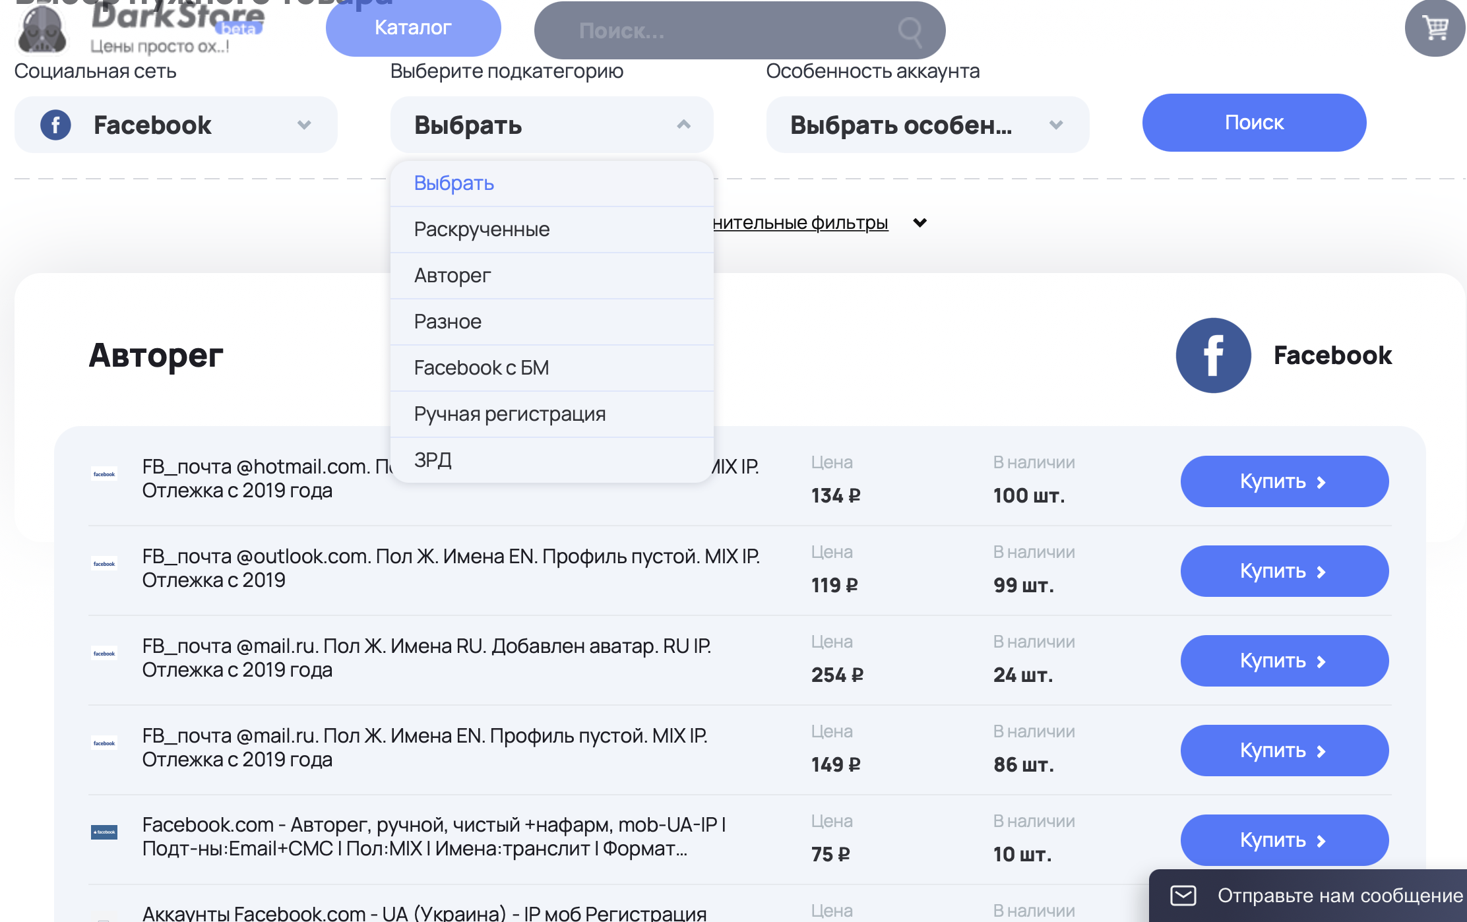The image size is (1467, 922).
Task: Click the large Facebook circle logo
Action: (1212, 355)
